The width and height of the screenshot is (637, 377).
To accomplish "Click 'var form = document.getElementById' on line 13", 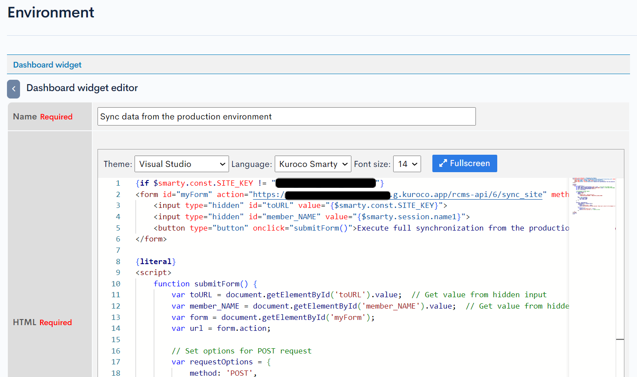I will [x=273, y=317].
